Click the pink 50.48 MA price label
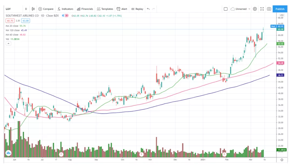Screen dimensions: 291x165 [x=280, y=63]
